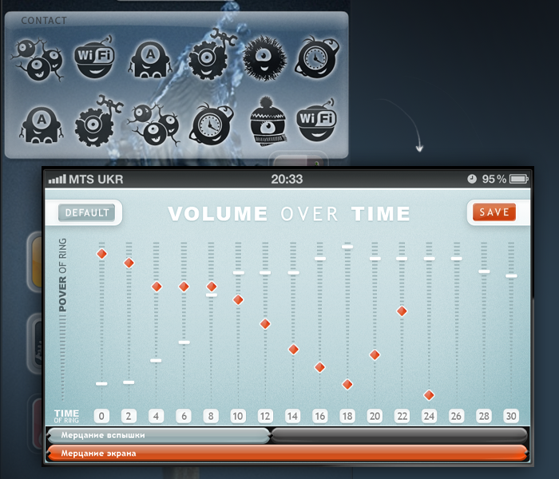
Task: Click the time label 16
Action: click(319, 416)
